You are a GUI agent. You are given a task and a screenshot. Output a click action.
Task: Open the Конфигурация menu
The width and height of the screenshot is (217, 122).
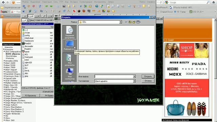coord(86,2)
